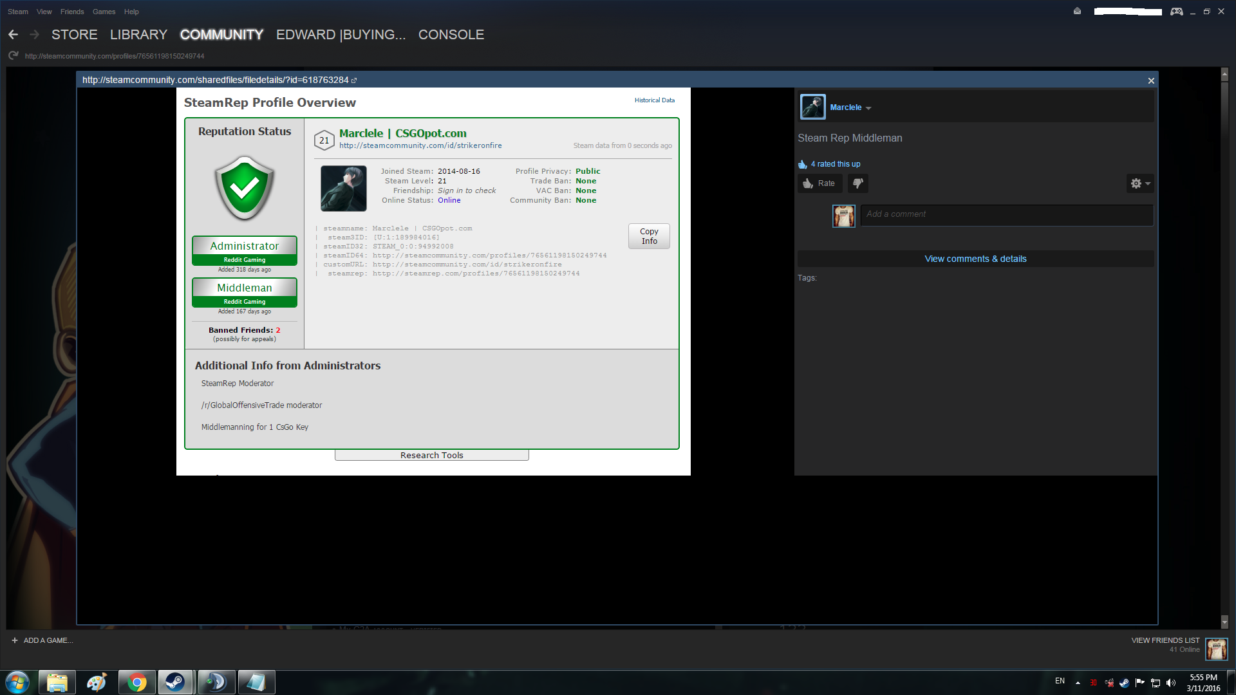Click the Rate thumbs up button
Viewport: 1236px width, 695px height.
[819, 183]
